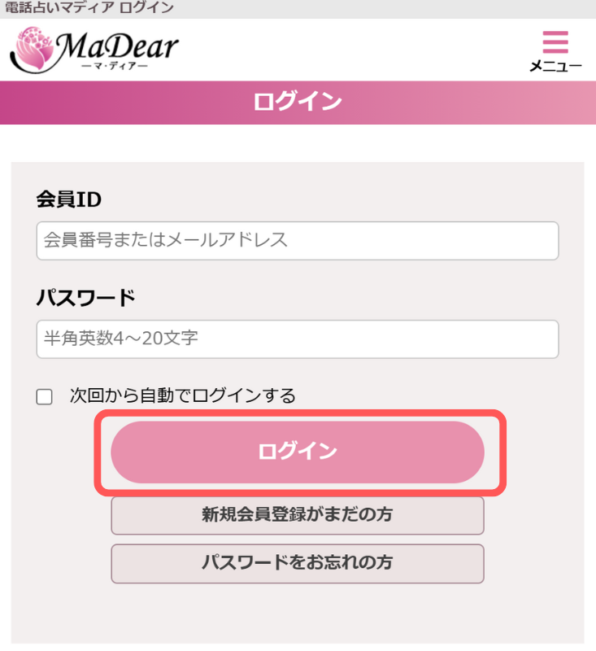Tap the three-line menu icon top right
The height and width of the screenshot is (651, 596).
coord(555,42)
